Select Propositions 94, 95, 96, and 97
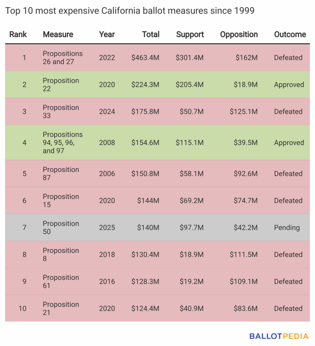Screen dimensions: 315x346 (x=63, y=143)
